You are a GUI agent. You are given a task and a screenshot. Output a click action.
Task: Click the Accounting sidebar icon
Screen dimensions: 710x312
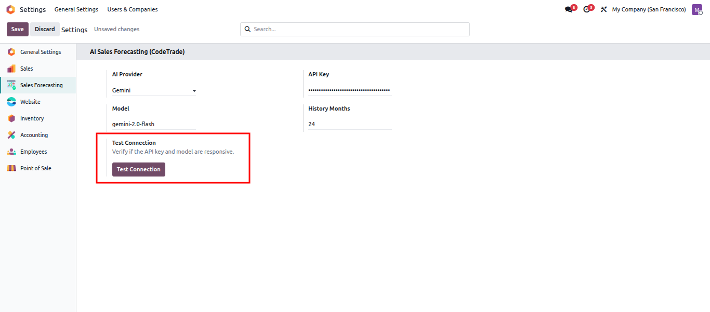coord(11,135)
